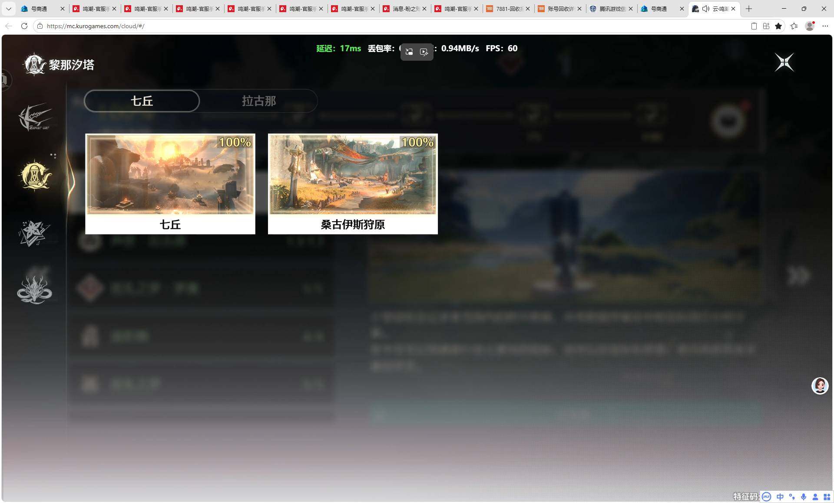Refresh the cloud game page
The height and width of the screenshot is (503, 834).
[24, 26]
